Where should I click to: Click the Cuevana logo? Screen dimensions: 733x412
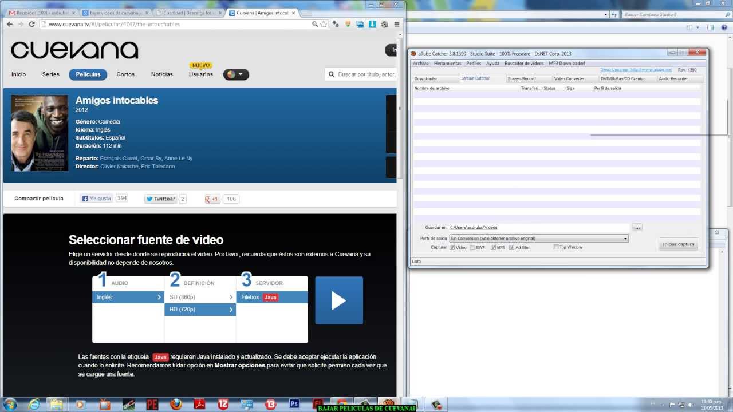click(74, 50)
